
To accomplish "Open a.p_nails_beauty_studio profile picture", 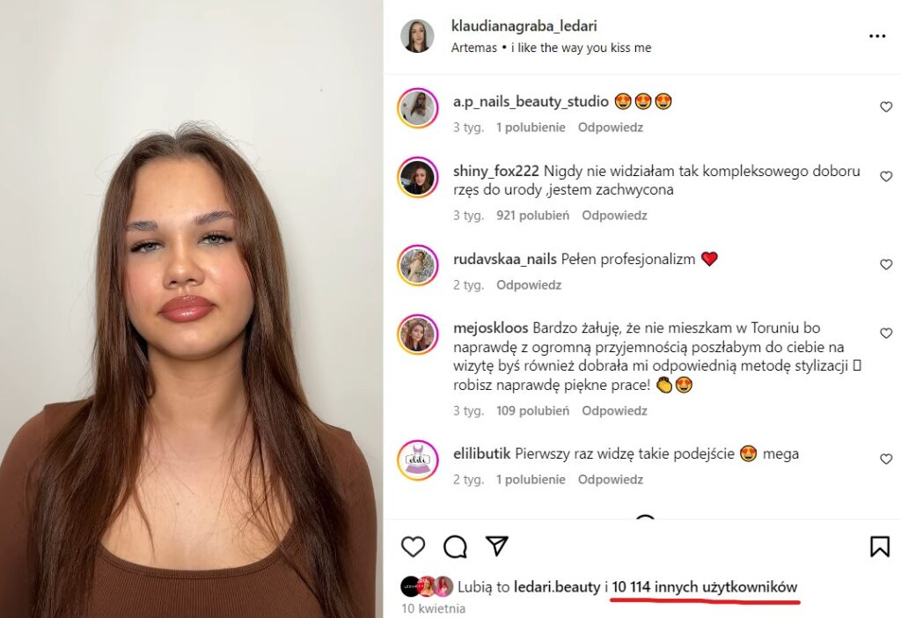I will point(417,108).
